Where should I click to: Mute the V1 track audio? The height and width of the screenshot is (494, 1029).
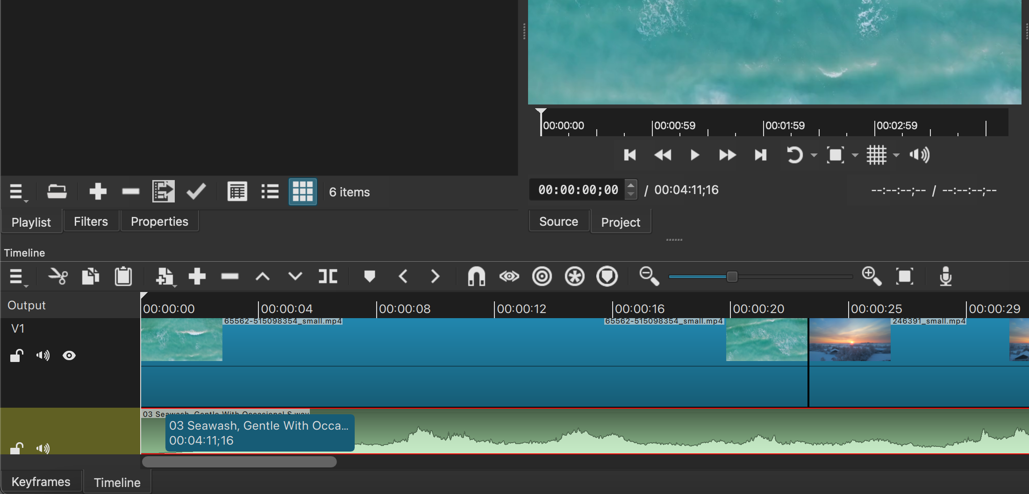[43, 355]
